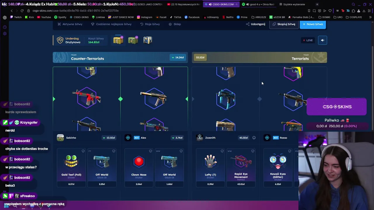Open the Faceit bookmark
The width and height of the screenshot is (374, 210).
point(161,17)
